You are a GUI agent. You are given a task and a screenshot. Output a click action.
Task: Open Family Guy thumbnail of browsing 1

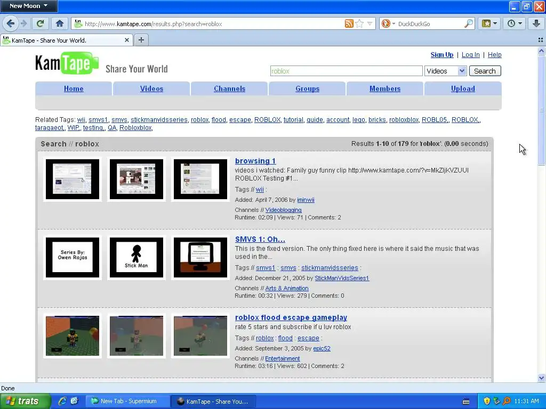136,179
